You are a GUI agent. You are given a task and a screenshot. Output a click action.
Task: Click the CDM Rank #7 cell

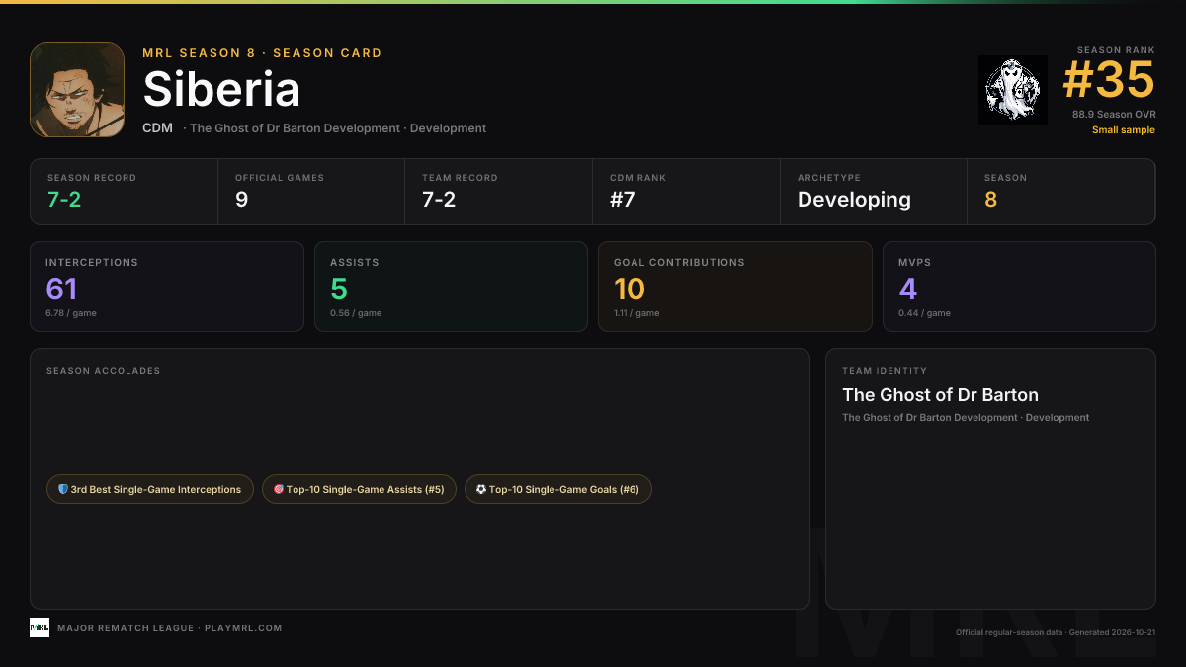pos(686,192)
